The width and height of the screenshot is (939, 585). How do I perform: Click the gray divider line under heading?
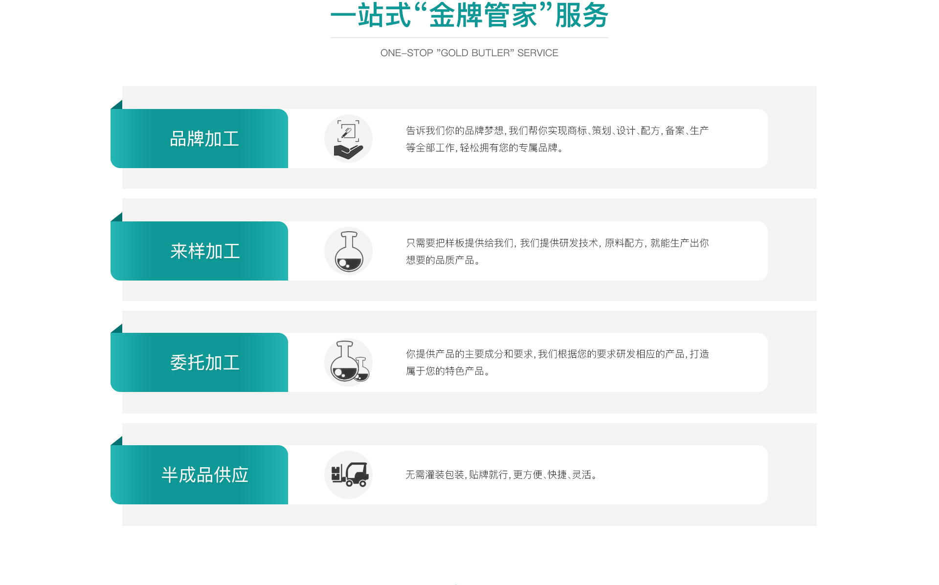click(469, 38)
